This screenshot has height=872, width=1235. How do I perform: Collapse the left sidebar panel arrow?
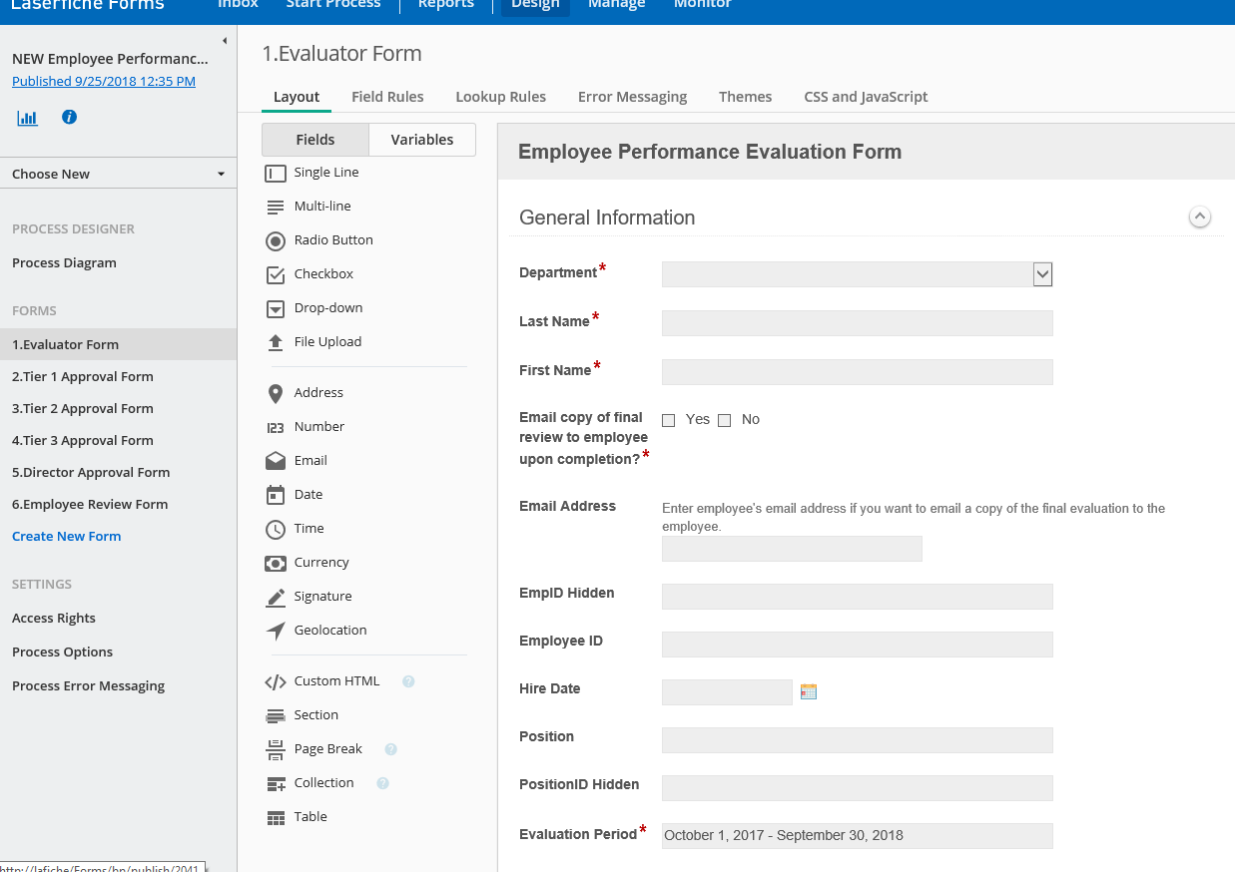[225, 41]
